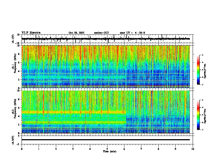
Task: Click the time axis tick label "0"
Action: pos(22,149)
